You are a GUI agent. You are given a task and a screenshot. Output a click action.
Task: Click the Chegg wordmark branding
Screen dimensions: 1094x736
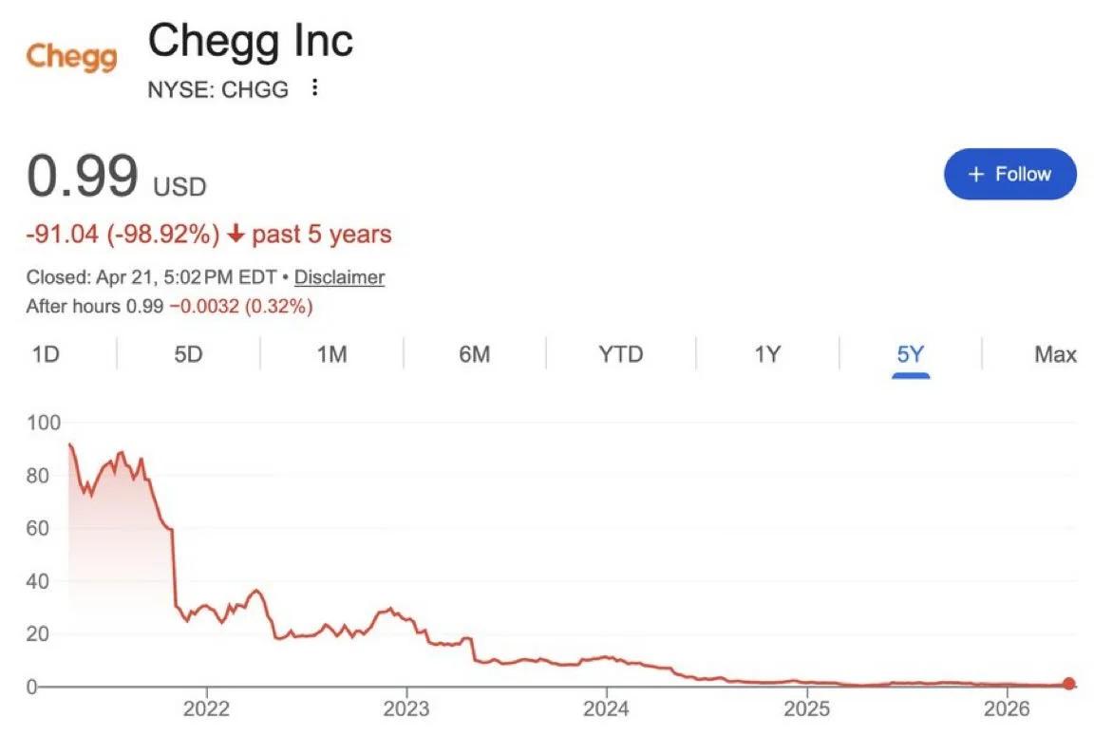tap(70, 57)
